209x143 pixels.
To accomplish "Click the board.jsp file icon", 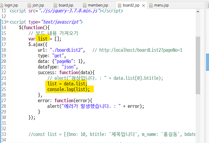I will pos(55,5).
